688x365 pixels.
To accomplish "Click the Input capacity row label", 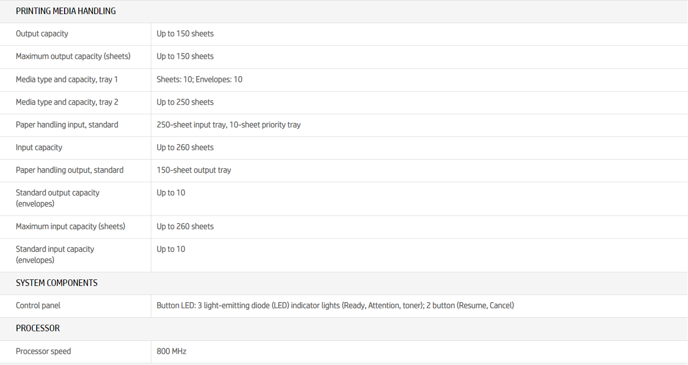I will coord(39,148).
